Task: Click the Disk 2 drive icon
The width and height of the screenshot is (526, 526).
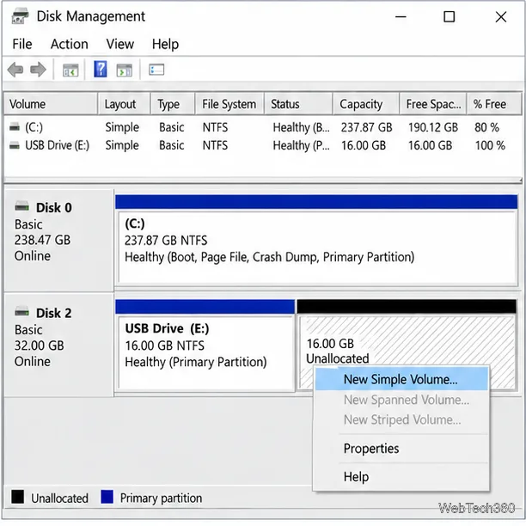Action: pos(21,312)
